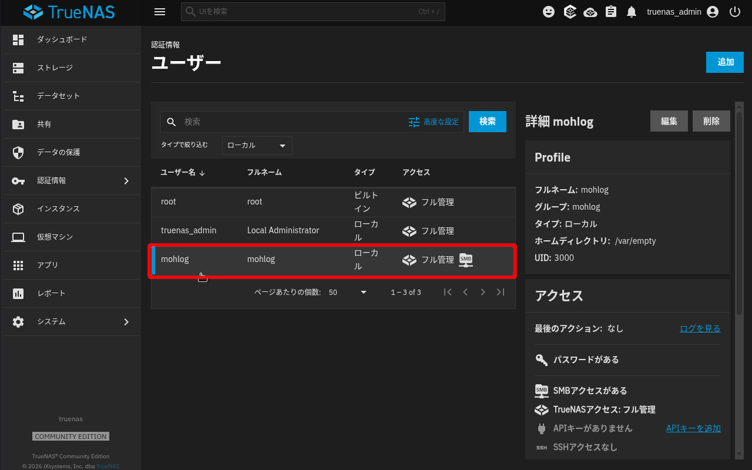
Task: Select the root user row
Action: [333, 202]
